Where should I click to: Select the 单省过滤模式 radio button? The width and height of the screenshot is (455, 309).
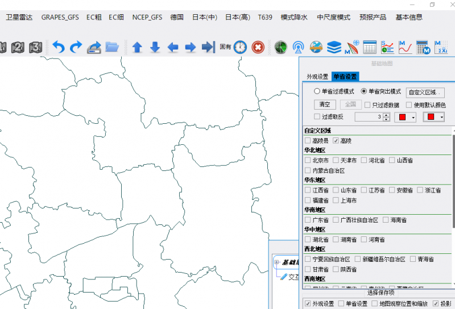(x=317, y=91)
